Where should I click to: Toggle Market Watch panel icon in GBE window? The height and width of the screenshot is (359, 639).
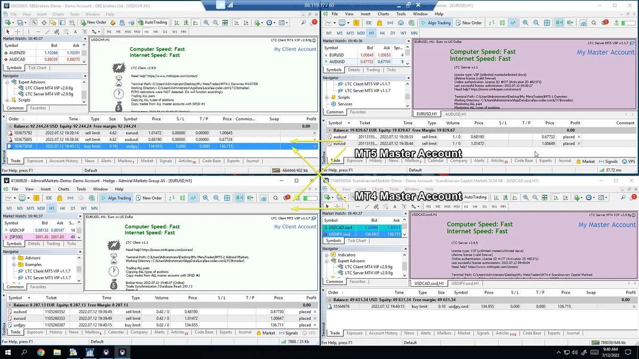[35, 22]
